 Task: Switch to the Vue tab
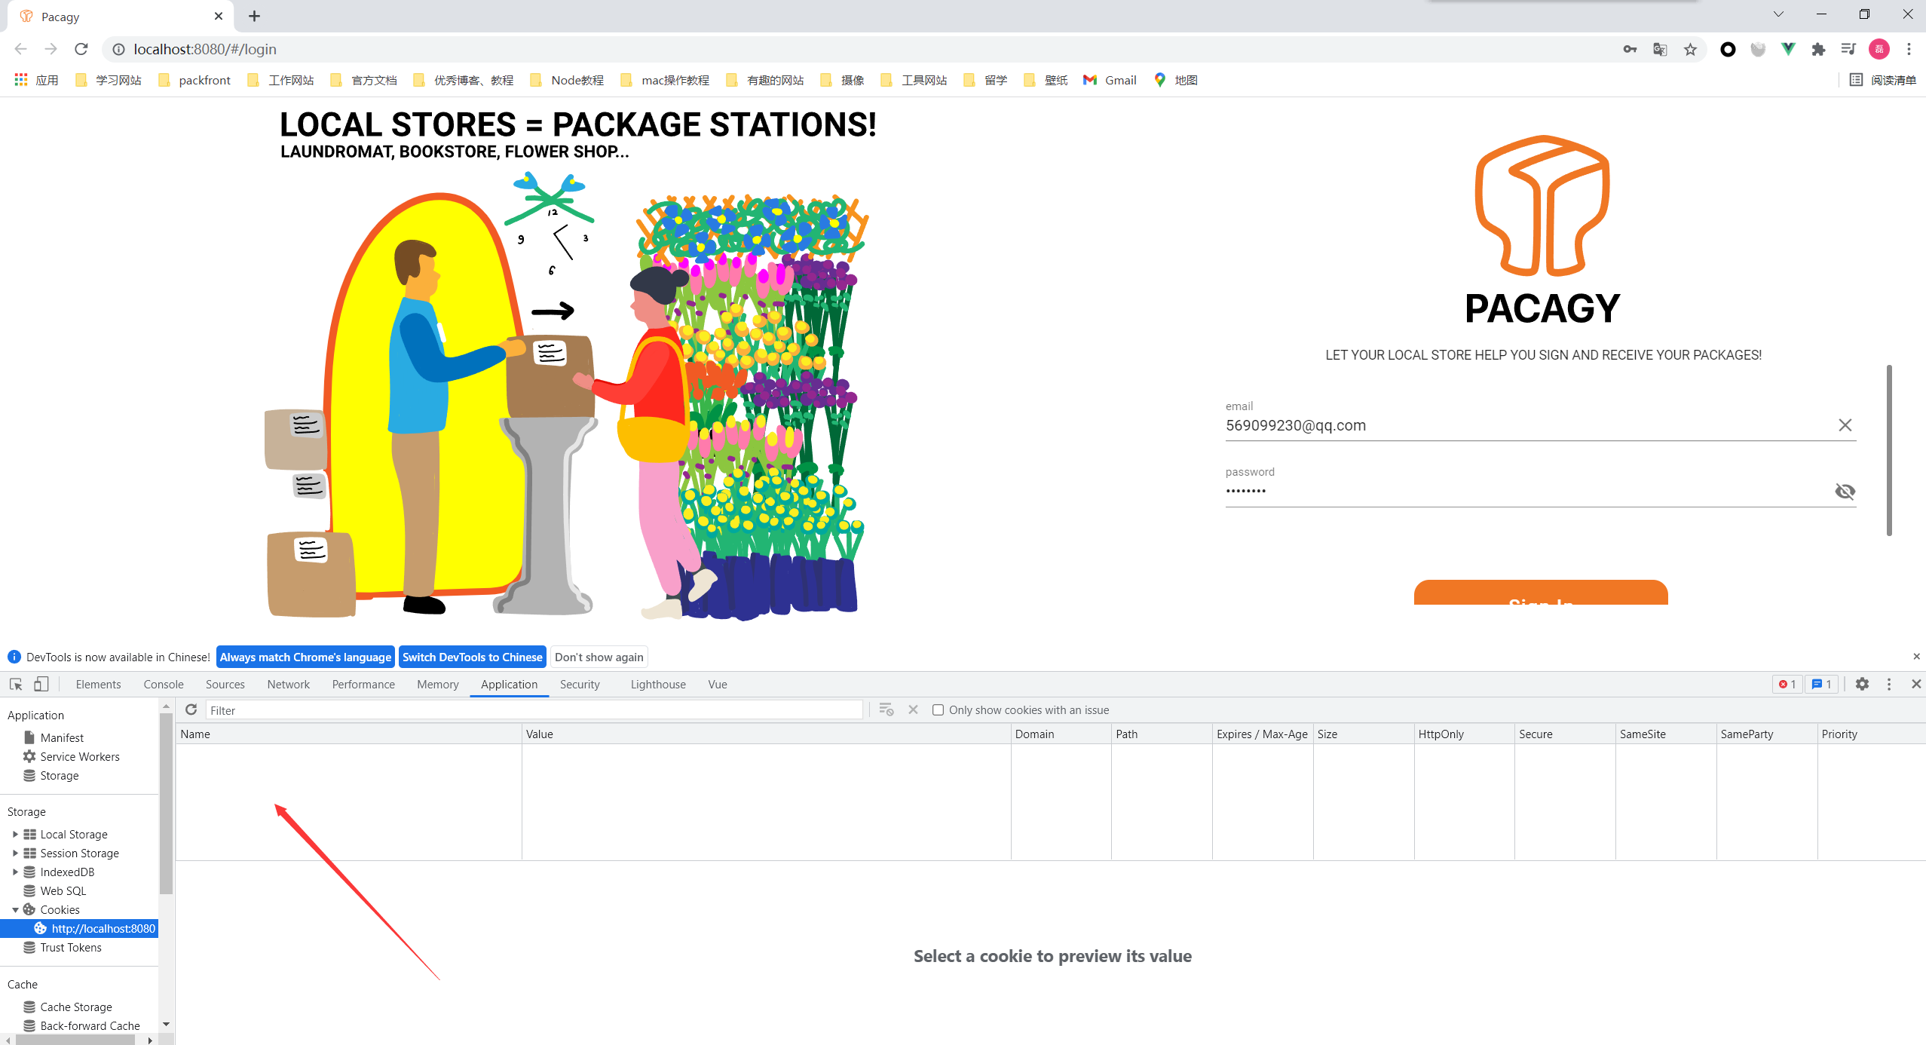tap(718, 684)
